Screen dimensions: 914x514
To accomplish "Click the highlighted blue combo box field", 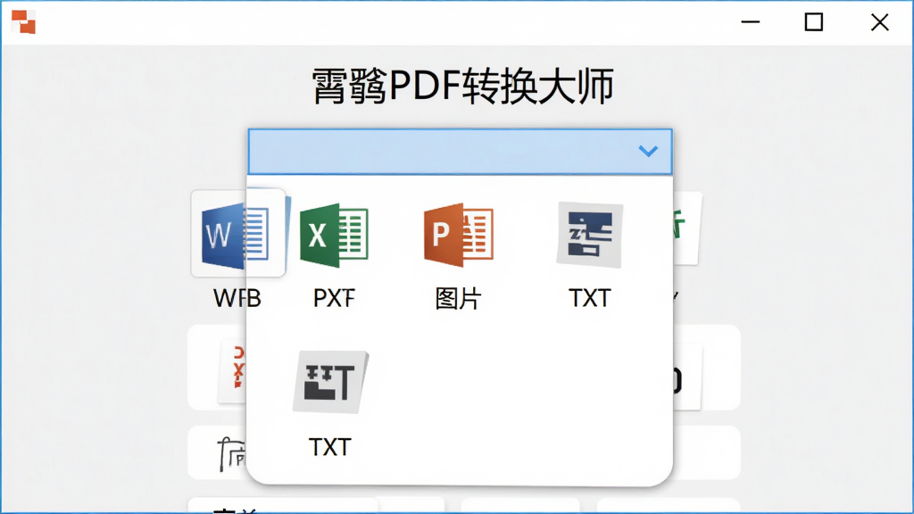I will click(x=460, y=152).
